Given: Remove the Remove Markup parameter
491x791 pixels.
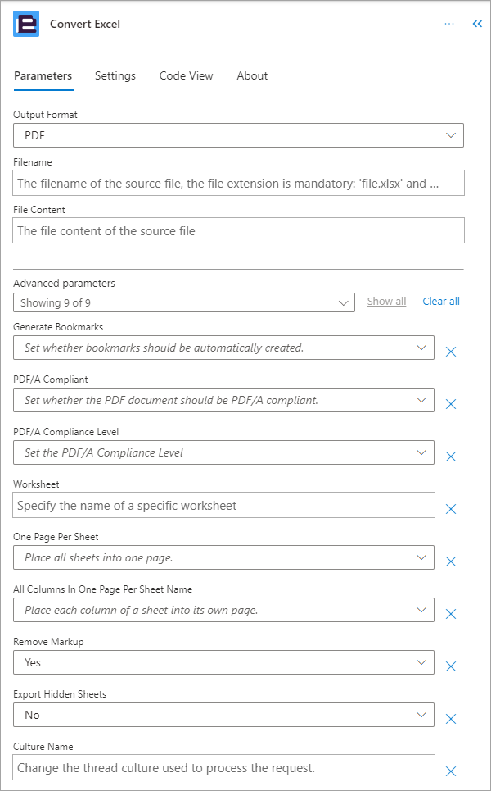Looking at the screenshot, I should coord(451,666).
